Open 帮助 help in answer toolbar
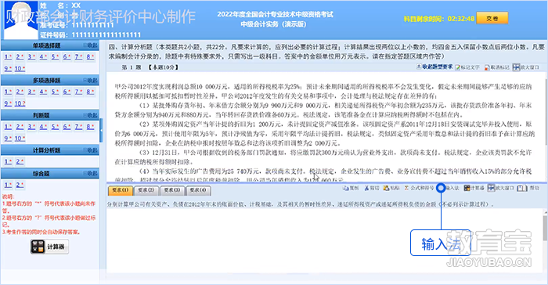 [x=528, y=188]
